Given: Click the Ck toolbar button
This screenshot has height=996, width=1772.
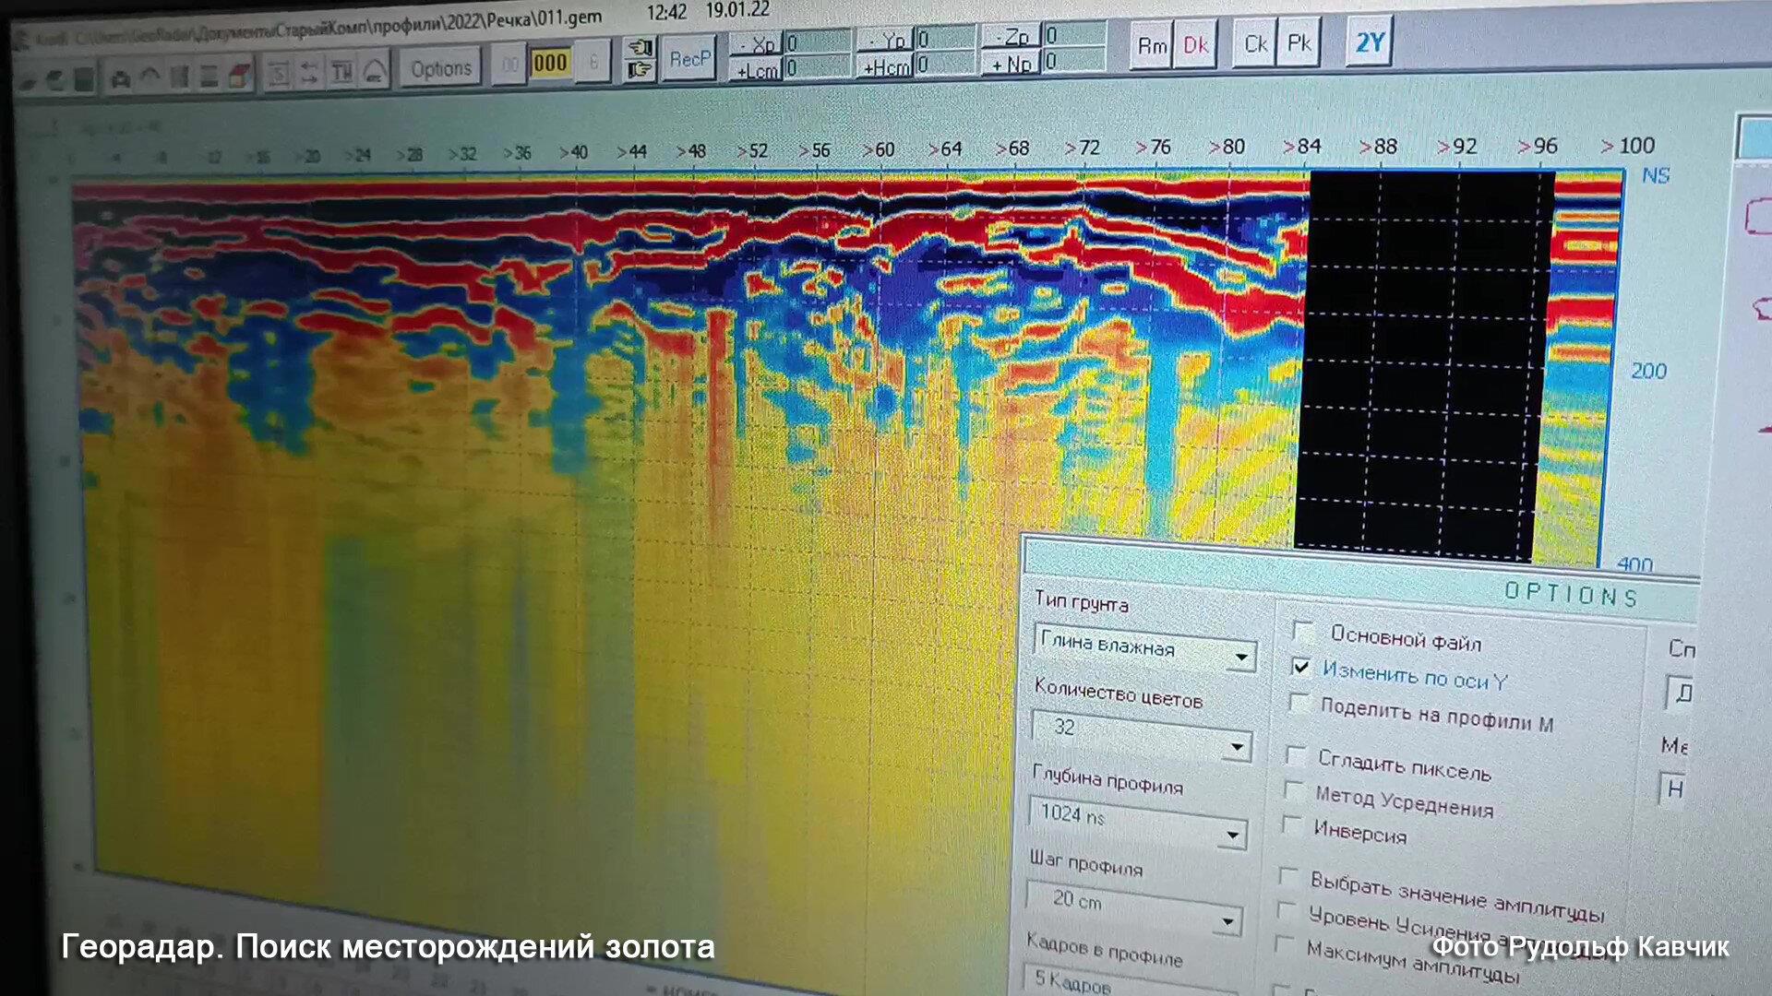Looking at the screenshot, I should (x=1255, y=43).
